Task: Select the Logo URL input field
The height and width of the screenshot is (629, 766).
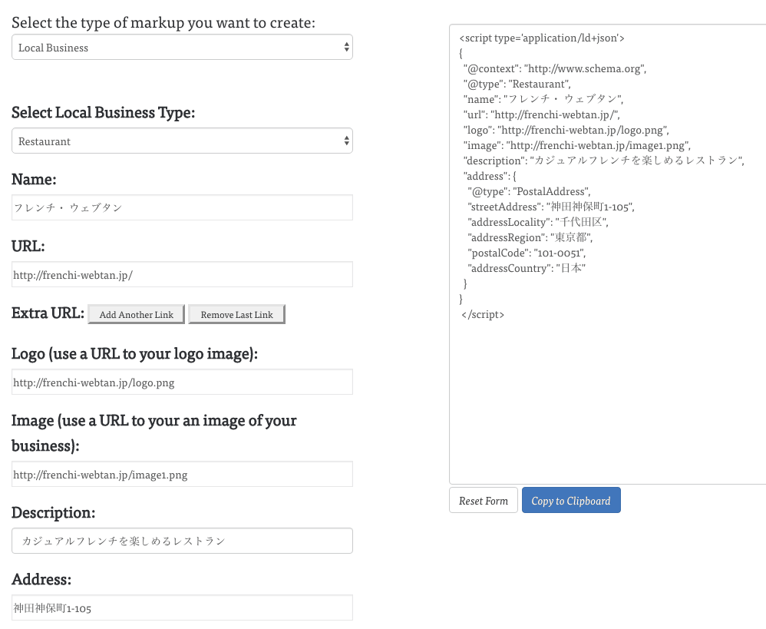Action: pos(182,382)
